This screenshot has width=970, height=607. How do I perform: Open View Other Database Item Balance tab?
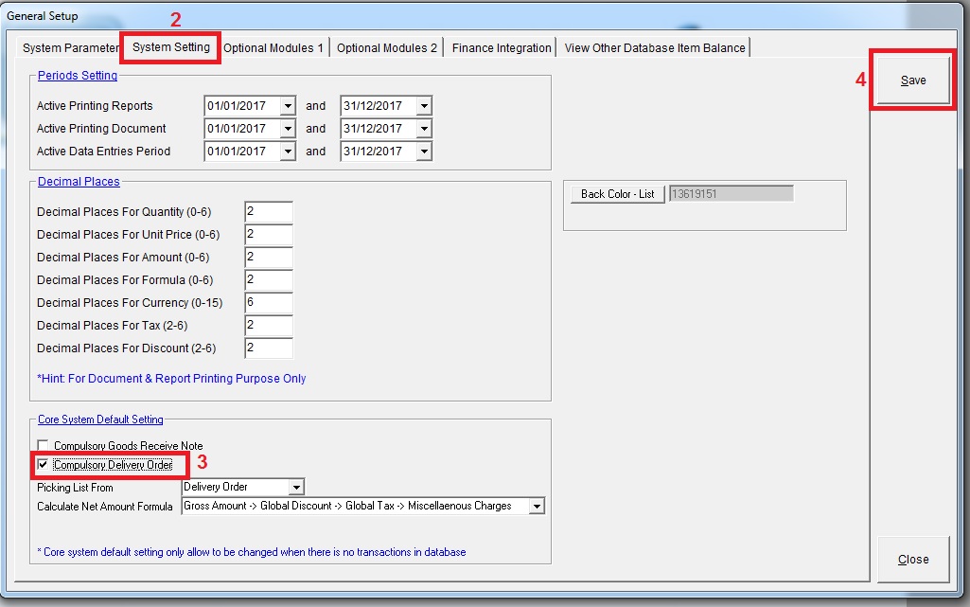click(655, 48)
